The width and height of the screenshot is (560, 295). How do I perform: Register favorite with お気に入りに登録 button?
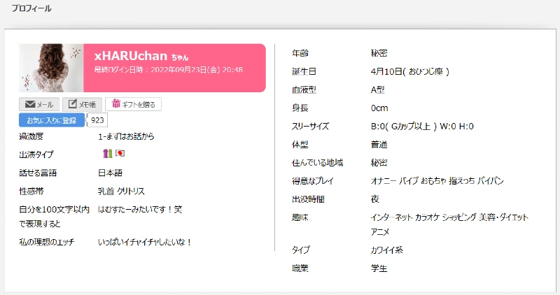51,120
